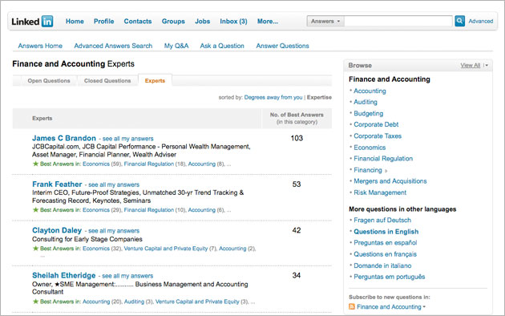See all answers by James C Brandon
Image resolution: width=505 pixels, height=316 pixels.
[128, 139]
